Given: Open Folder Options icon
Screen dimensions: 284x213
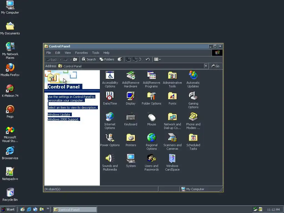Looking at the screenshot, I should coord(151,98).
